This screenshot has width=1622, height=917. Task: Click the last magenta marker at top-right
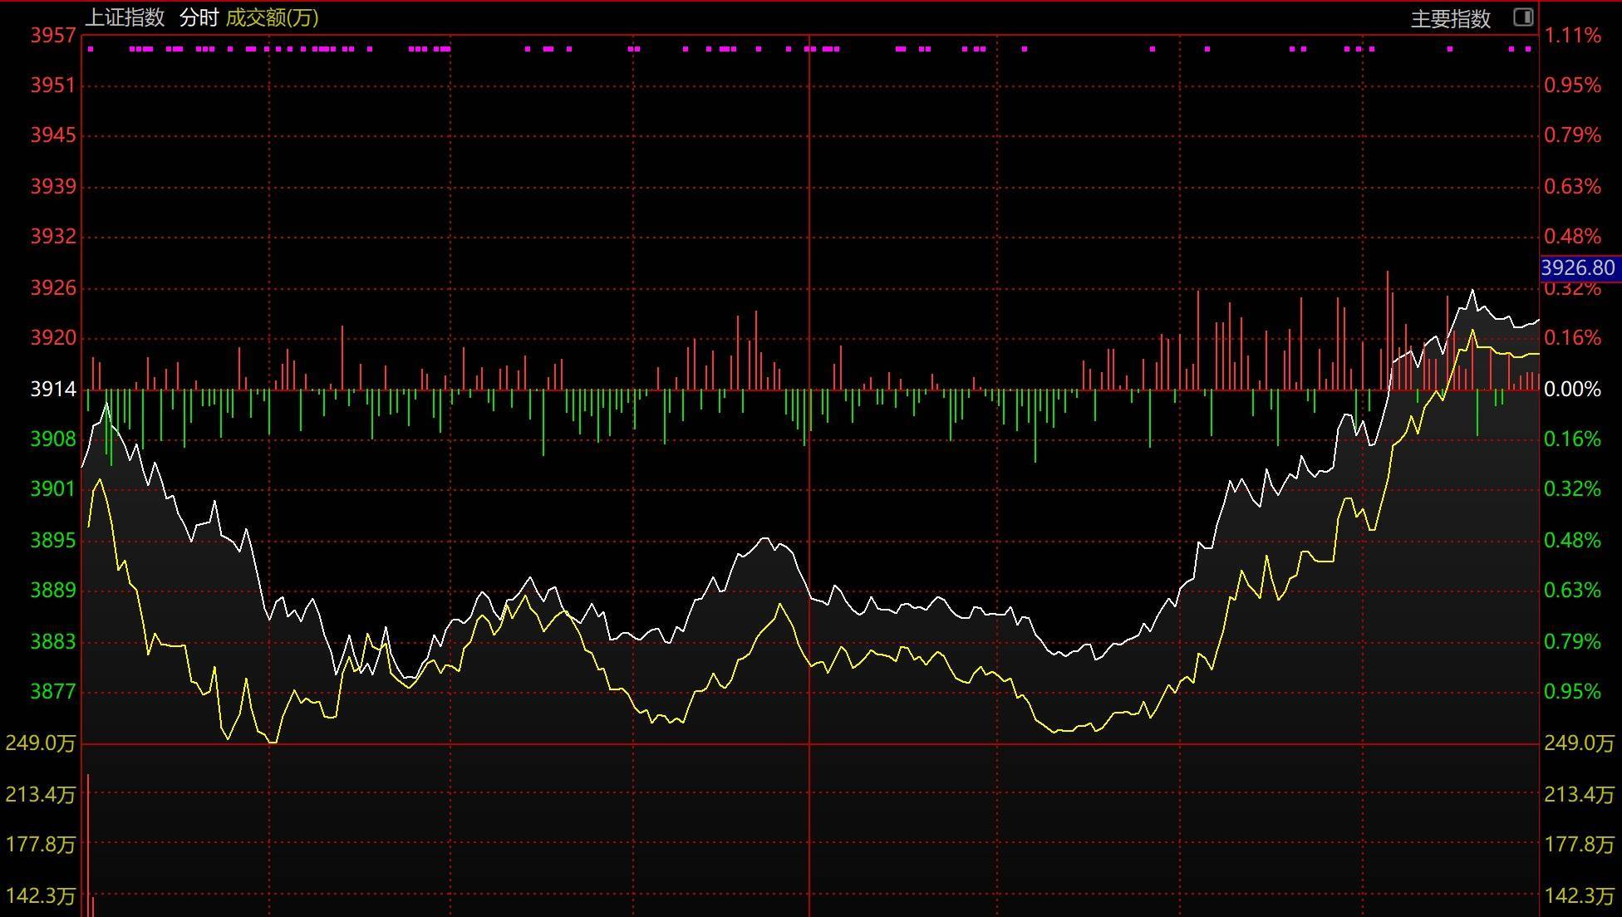click(1527, 49)
